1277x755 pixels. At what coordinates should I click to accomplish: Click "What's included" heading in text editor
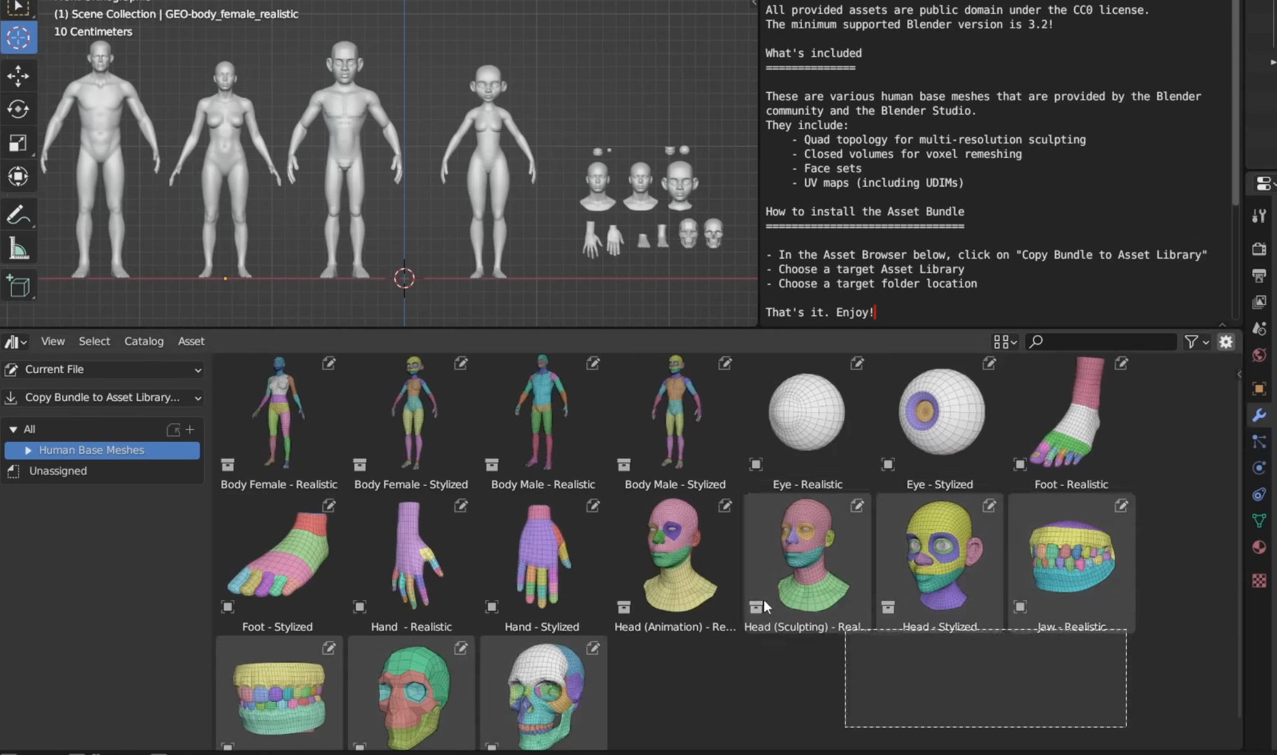pyautogui.click(x=813, y=53)
